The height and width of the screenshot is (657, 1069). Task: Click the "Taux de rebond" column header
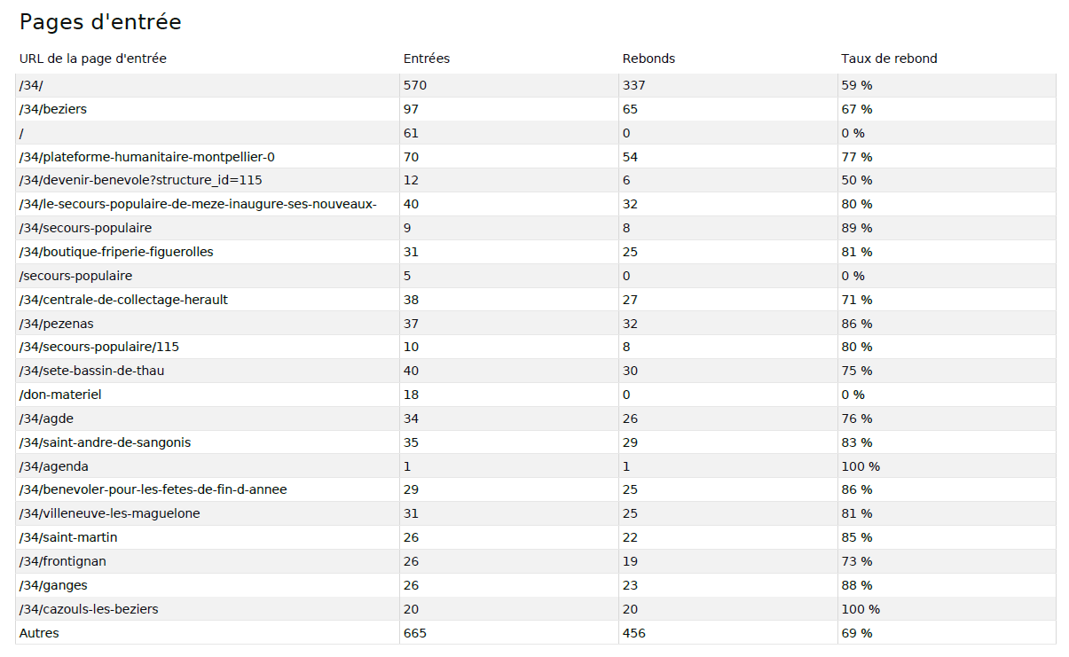pos(889,59)
